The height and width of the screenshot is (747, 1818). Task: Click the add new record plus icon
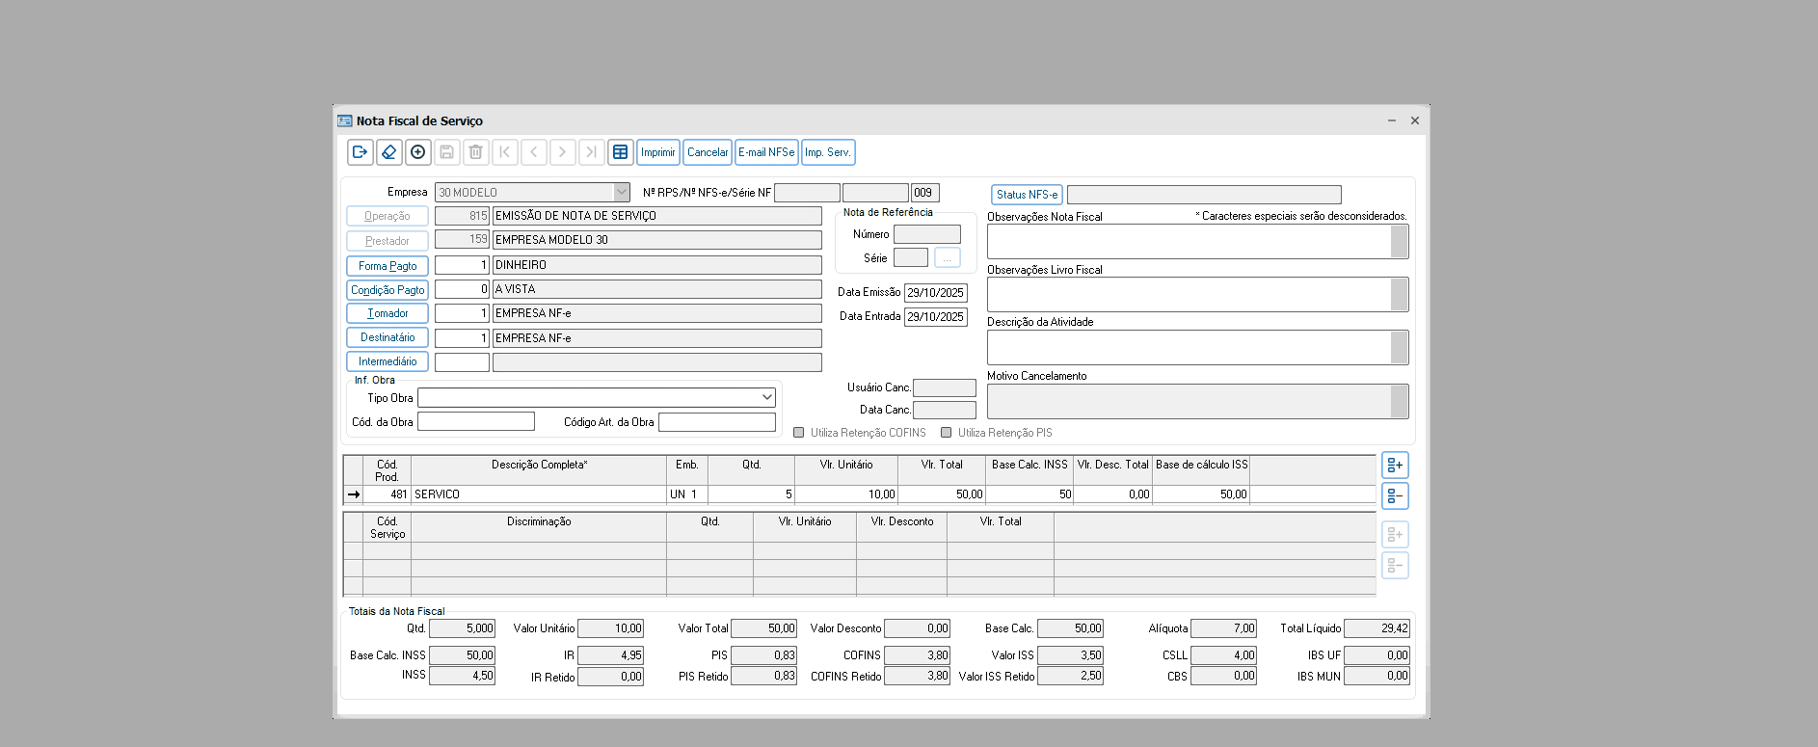pyautogui.click(x=417, y=152)
